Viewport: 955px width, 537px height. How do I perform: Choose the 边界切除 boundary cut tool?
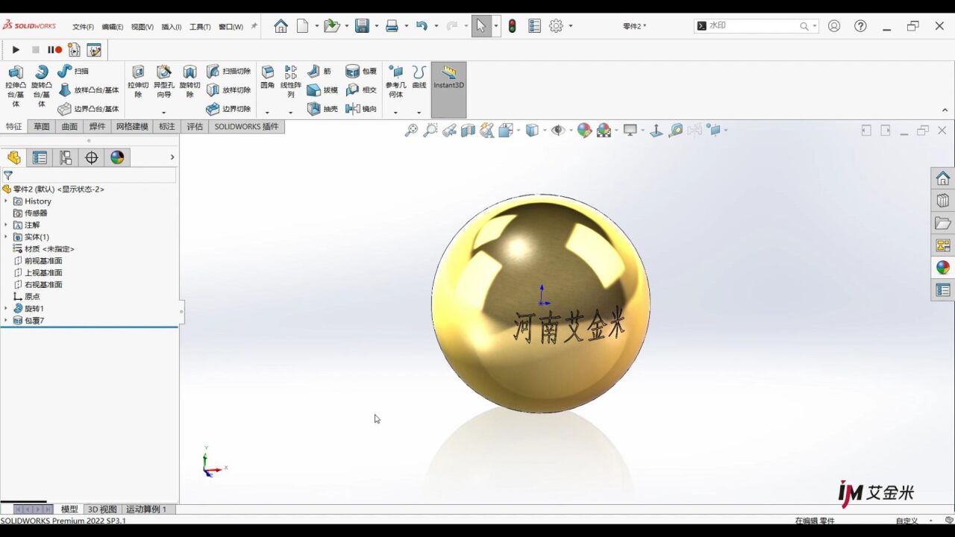(x=228, y=109)
